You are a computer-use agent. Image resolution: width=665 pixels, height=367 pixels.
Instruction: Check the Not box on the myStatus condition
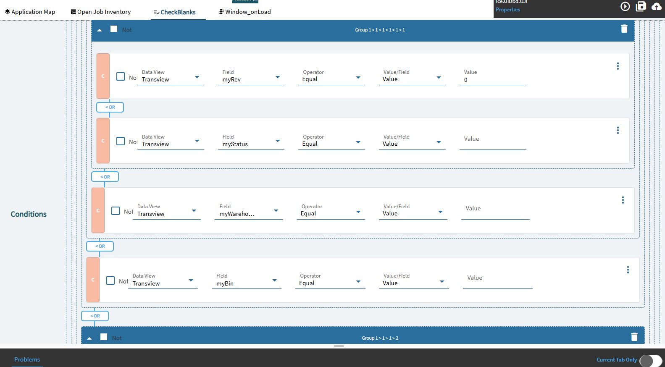tap(121, 141)
